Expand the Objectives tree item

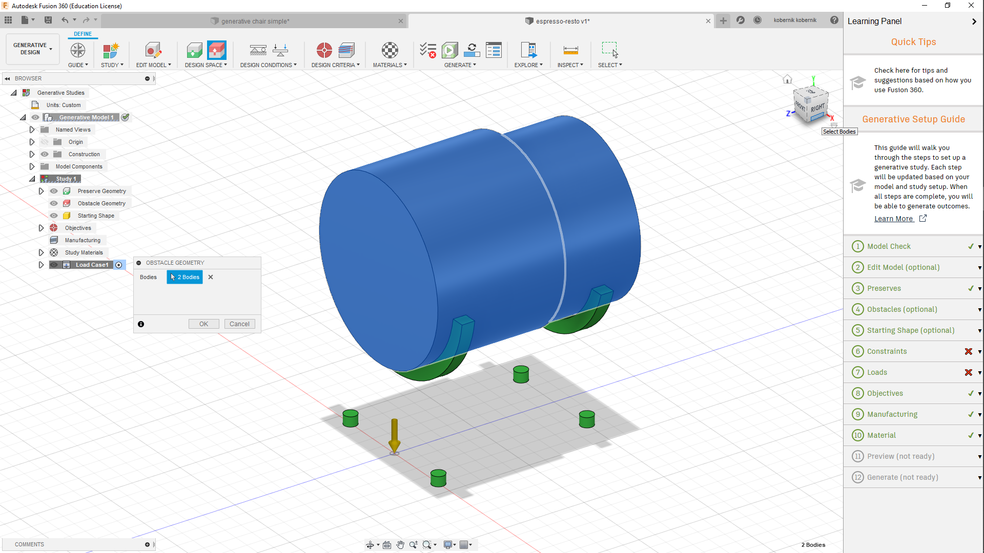pos(41,228)
